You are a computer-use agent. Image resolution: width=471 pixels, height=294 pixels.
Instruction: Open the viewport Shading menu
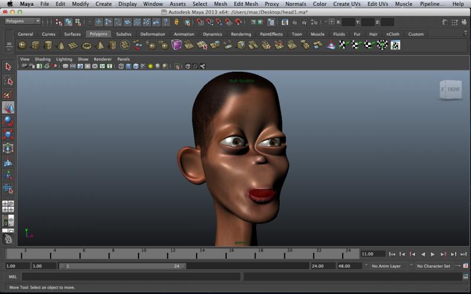tap(42, 59)
